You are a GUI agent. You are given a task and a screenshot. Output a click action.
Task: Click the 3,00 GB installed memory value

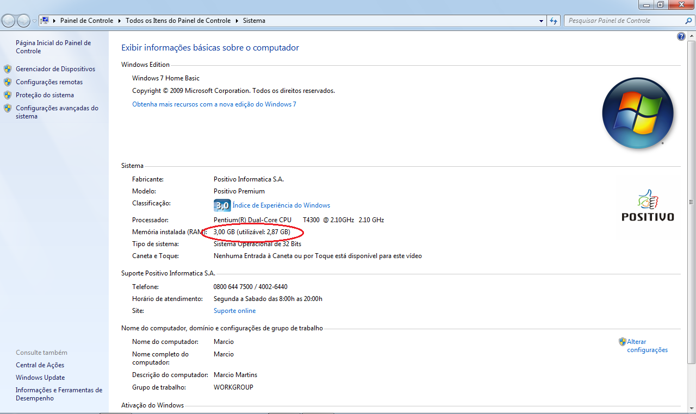(252, 232)
